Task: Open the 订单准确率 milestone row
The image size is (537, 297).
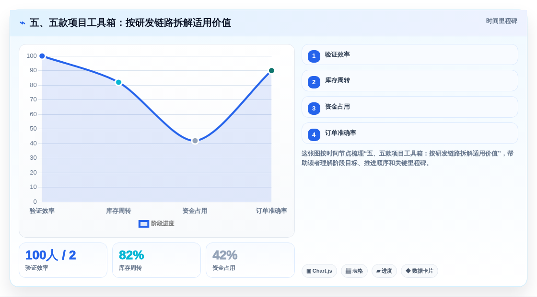Action: tap(409, 133)
